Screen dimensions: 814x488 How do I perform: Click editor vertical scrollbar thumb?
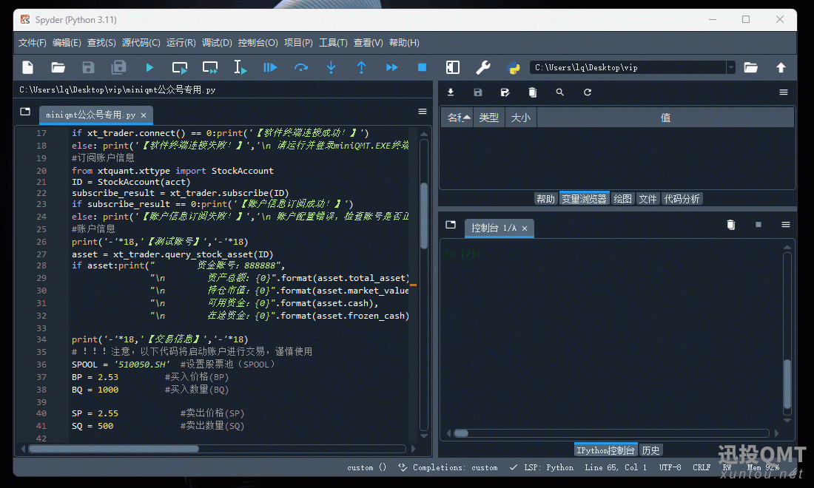tap(423, 216)
